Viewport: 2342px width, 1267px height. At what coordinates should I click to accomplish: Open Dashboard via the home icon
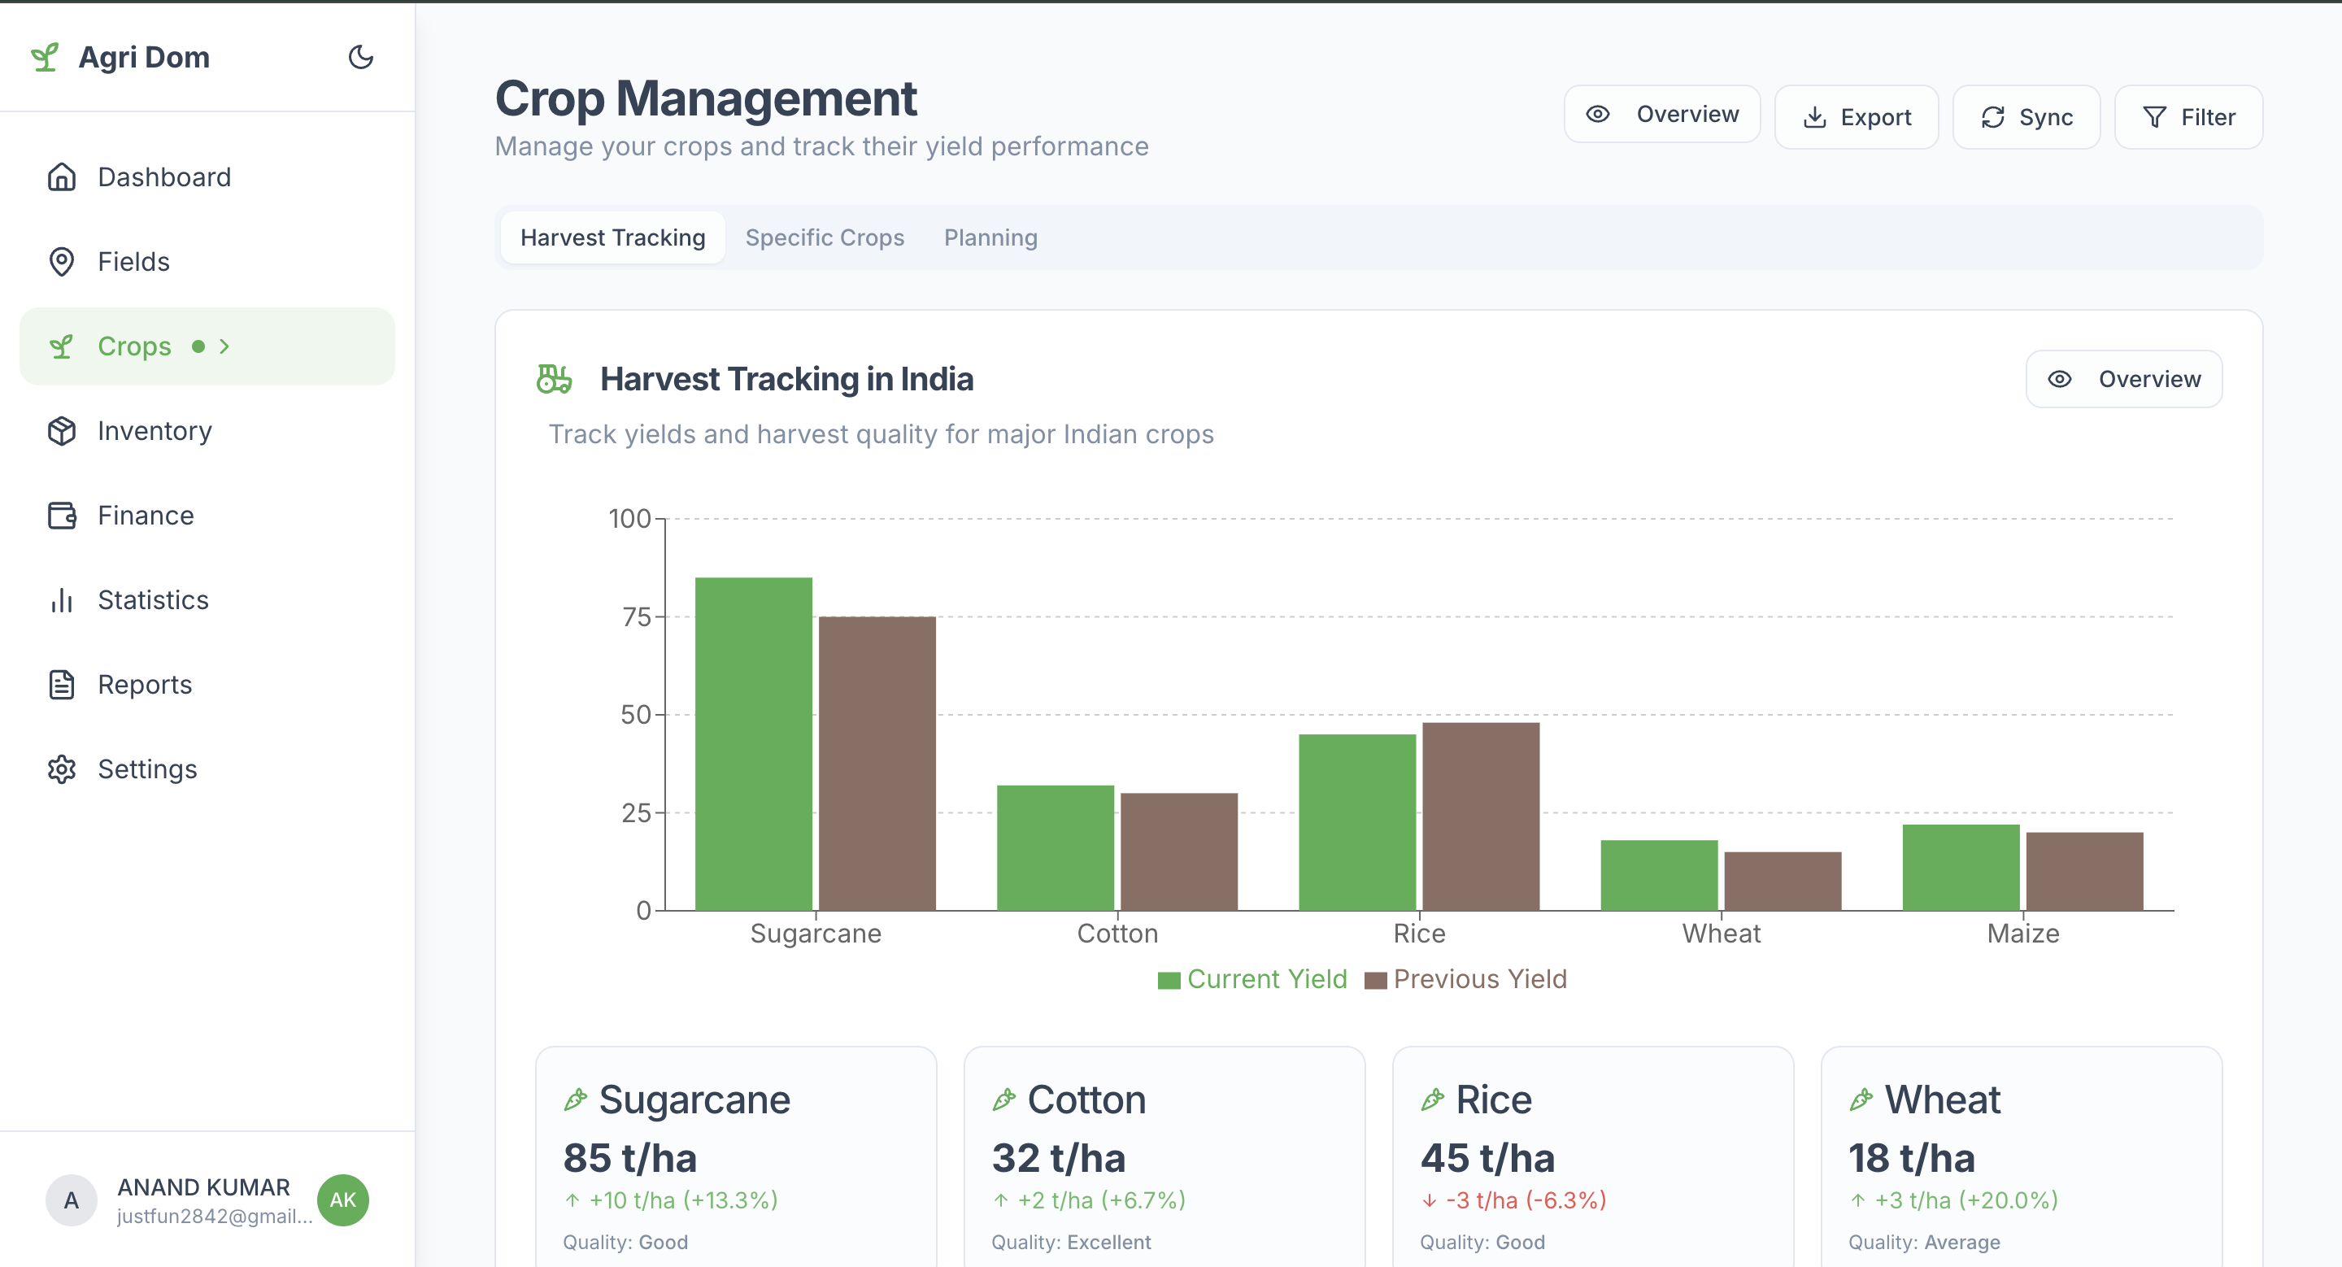[x=62, y=177]
